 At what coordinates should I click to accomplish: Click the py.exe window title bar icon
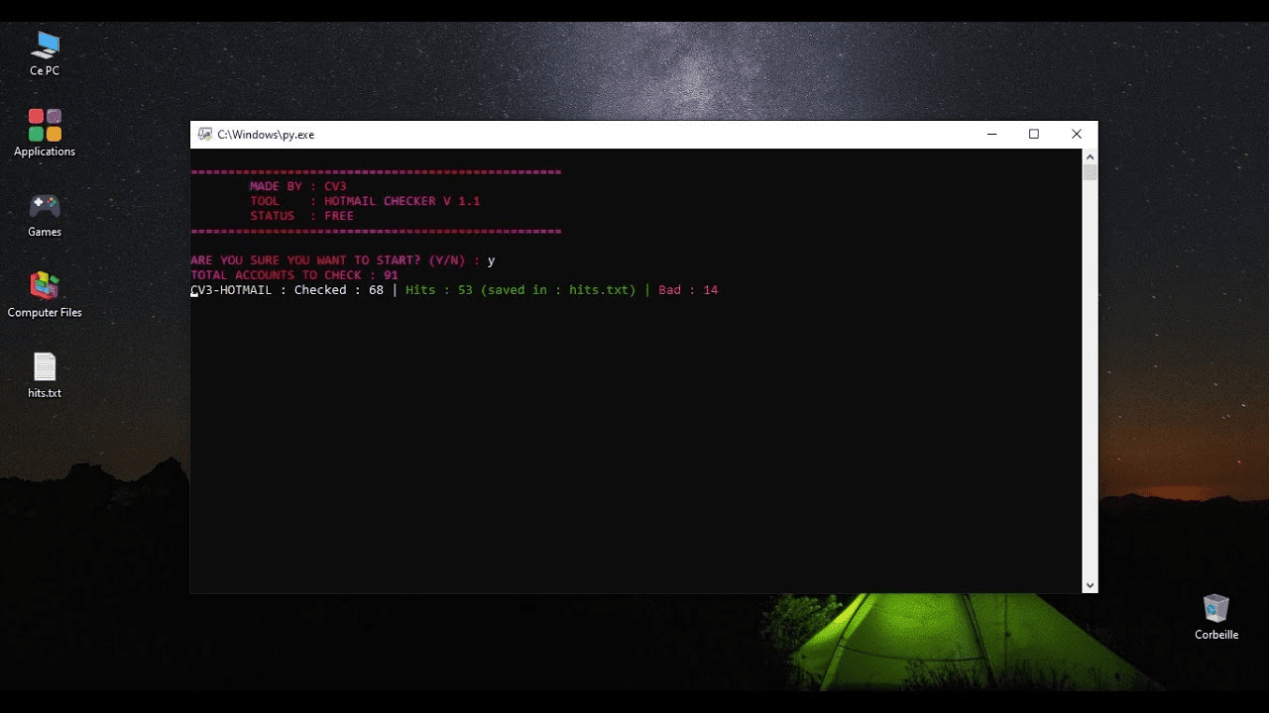205,135
